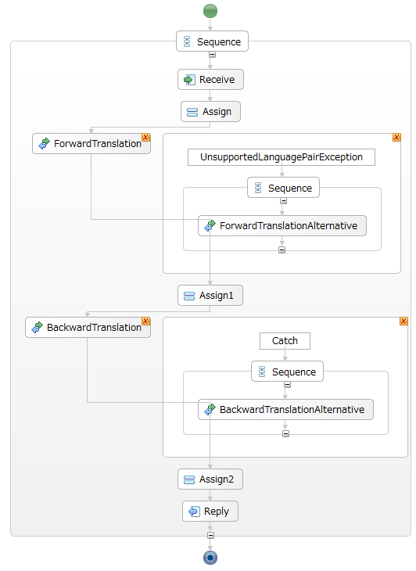Select the UnsupportedLanguagePairException catch box
Screen dimensions: 416x571
[x=282, y=157]
